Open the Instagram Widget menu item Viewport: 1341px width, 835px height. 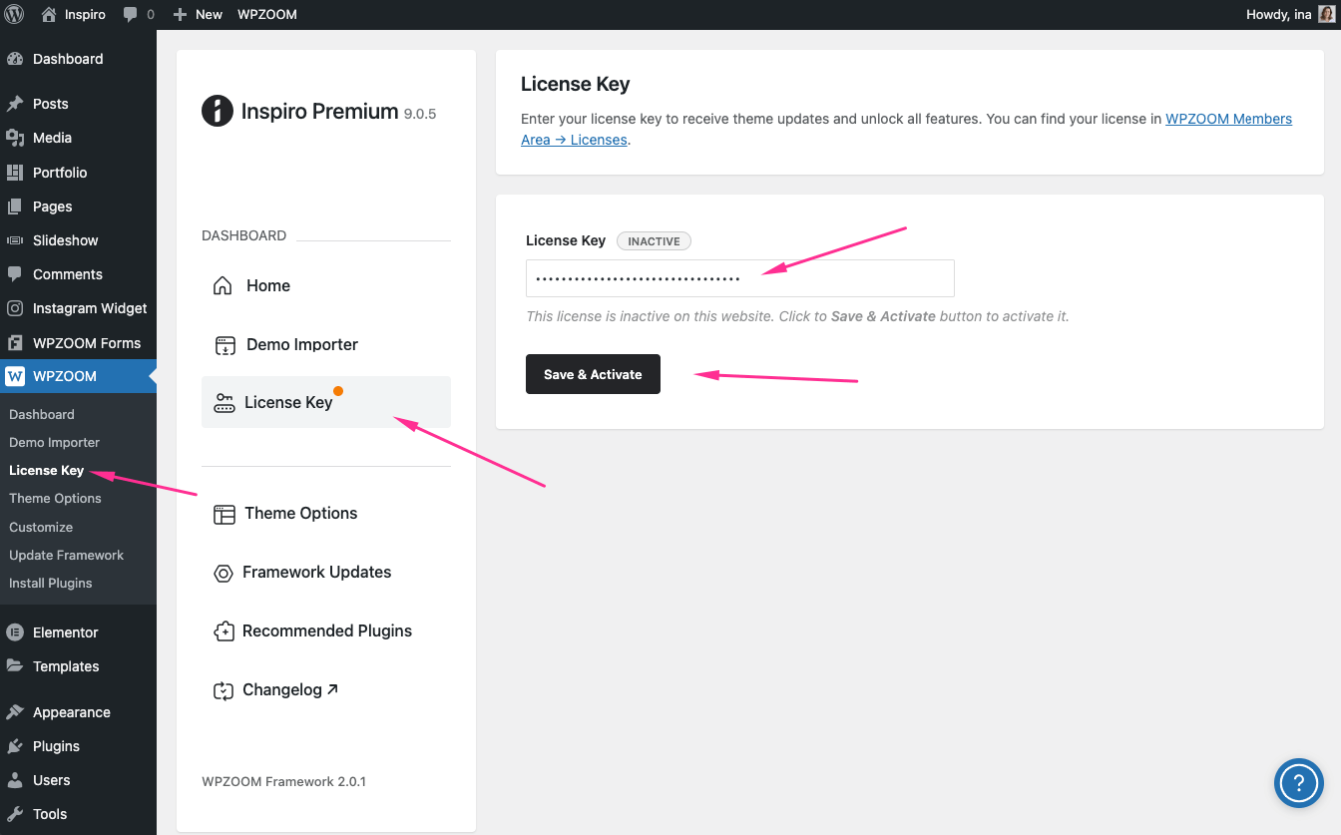point(89,308)
